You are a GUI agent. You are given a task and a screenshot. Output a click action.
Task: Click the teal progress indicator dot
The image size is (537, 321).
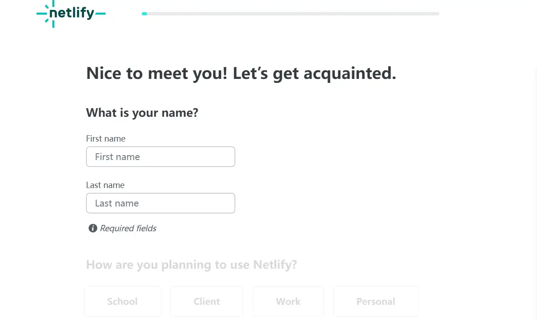click(144, 14)
